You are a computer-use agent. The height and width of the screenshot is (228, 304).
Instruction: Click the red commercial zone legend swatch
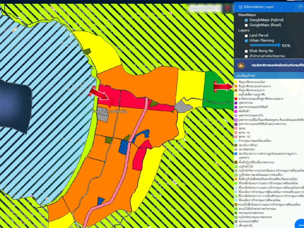pyautogui.click(x=236, y=98)
